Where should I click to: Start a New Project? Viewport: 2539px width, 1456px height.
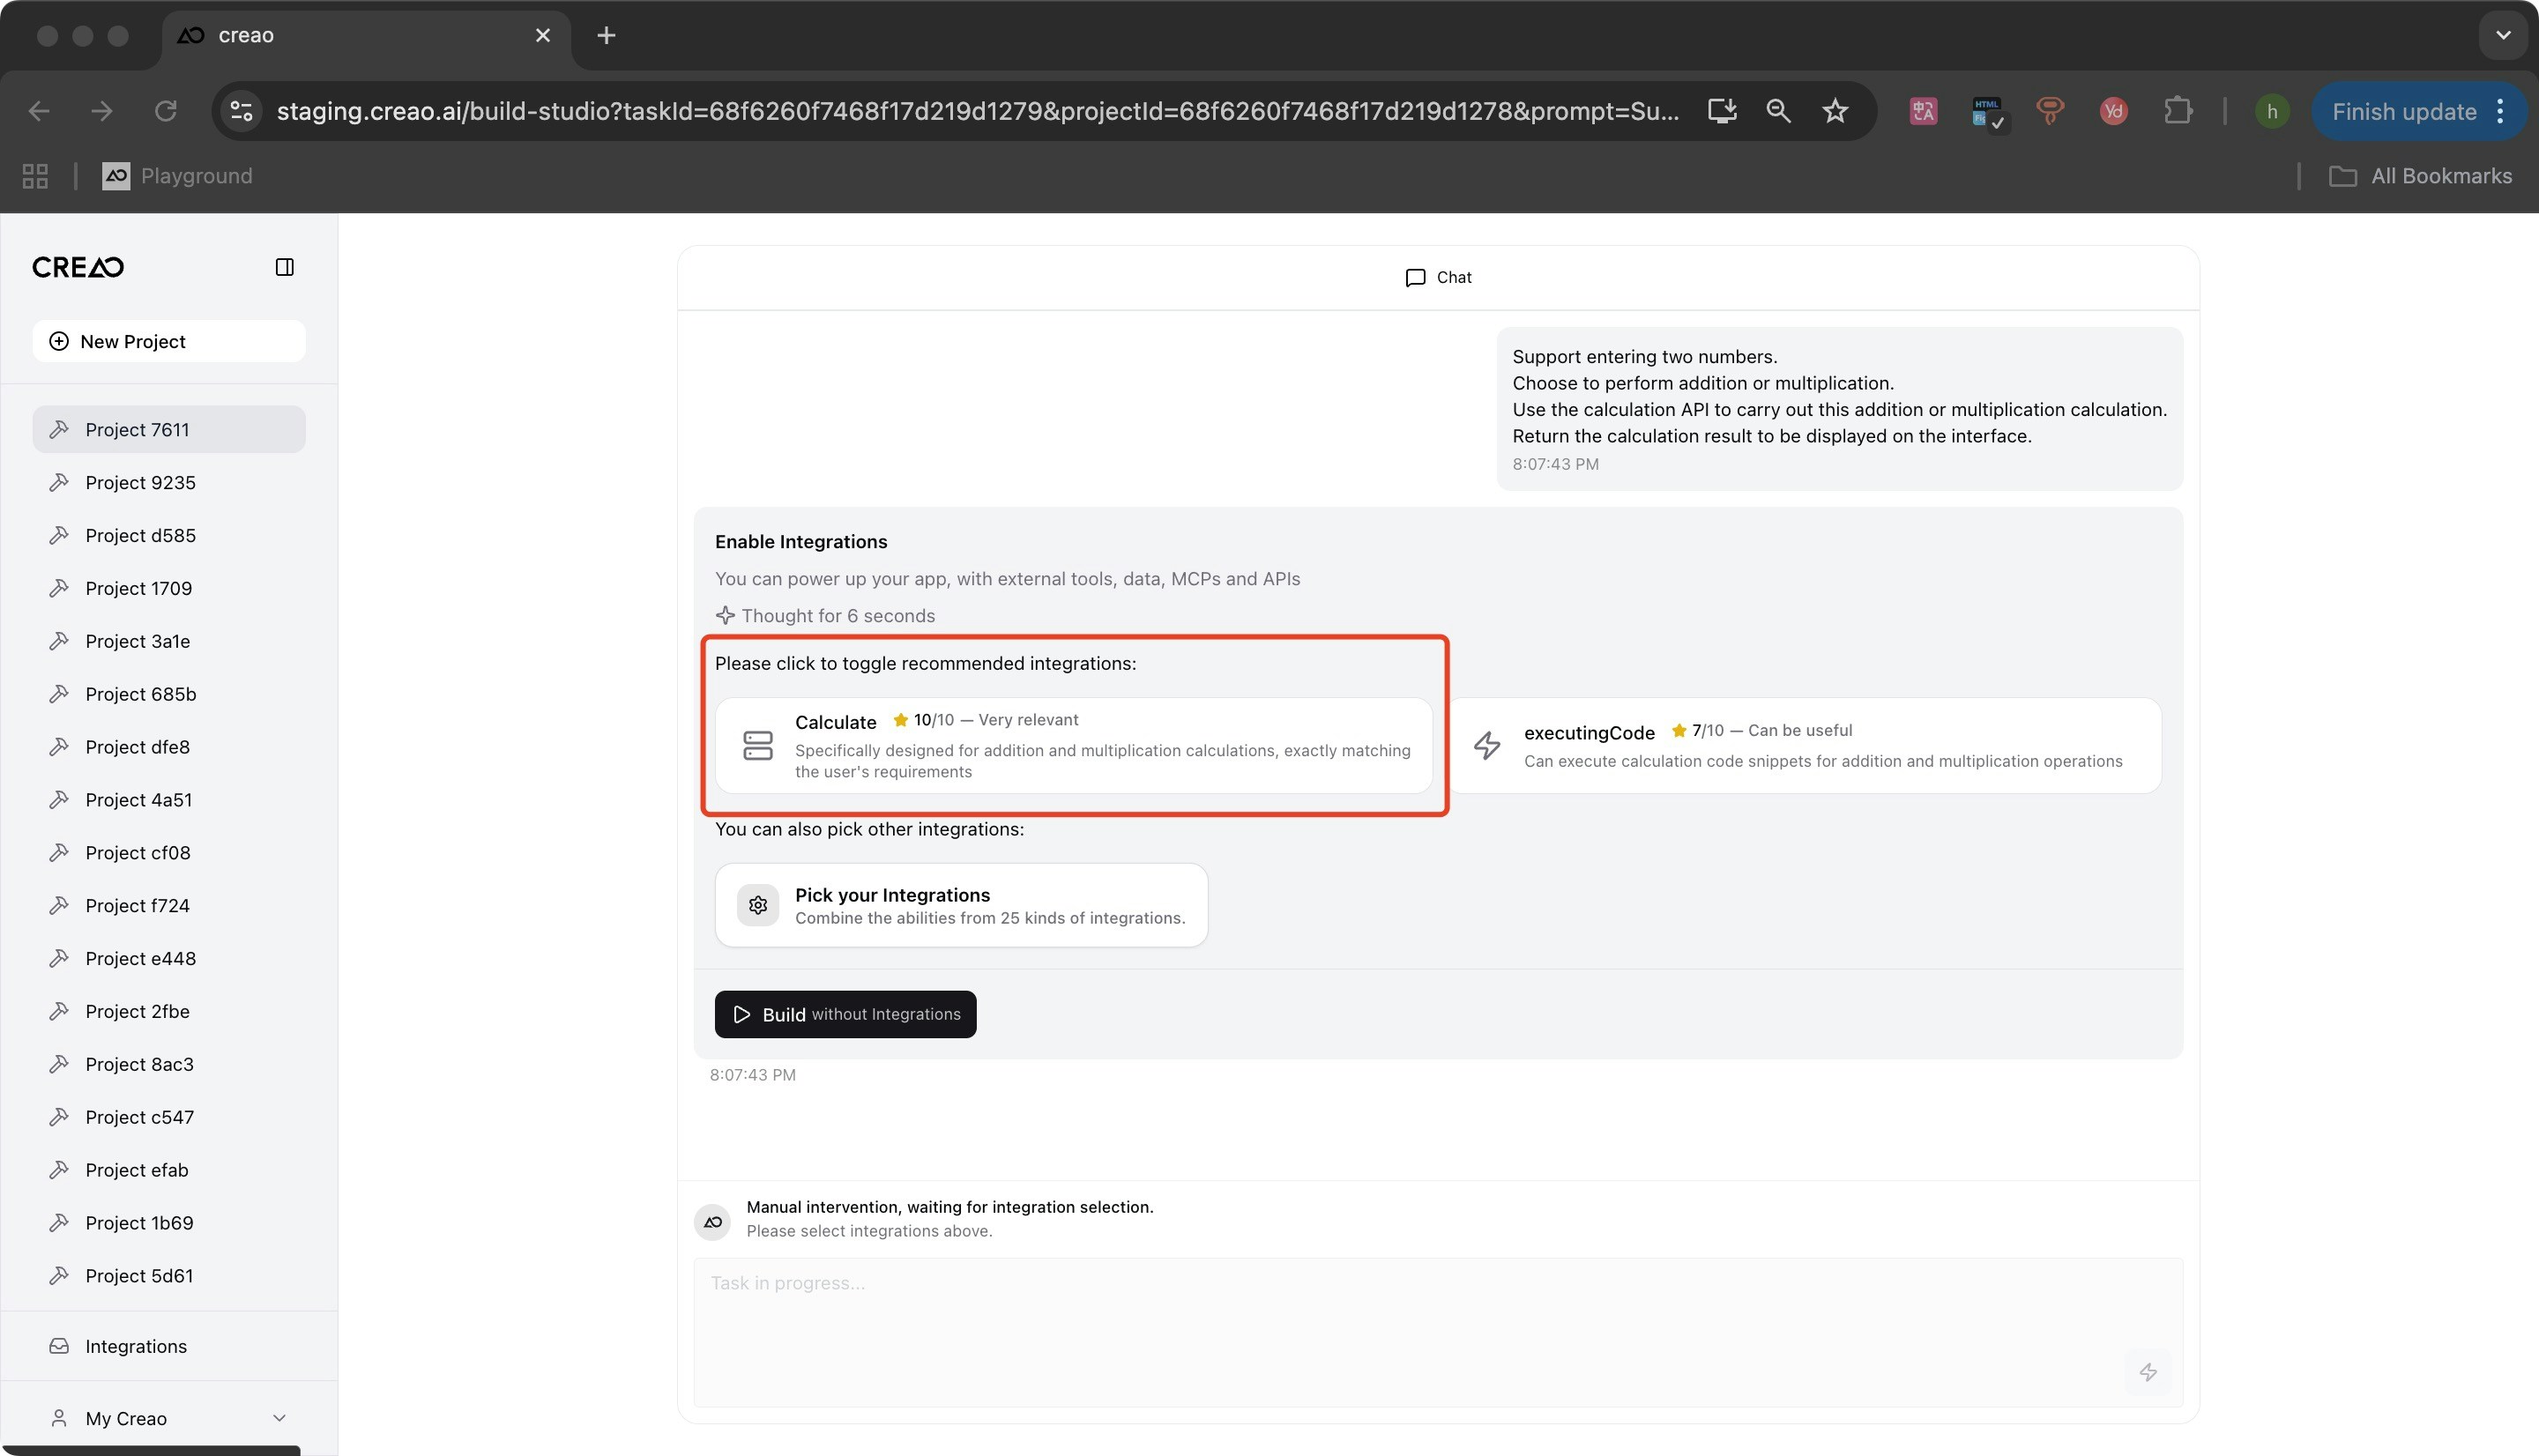(168, 341)
